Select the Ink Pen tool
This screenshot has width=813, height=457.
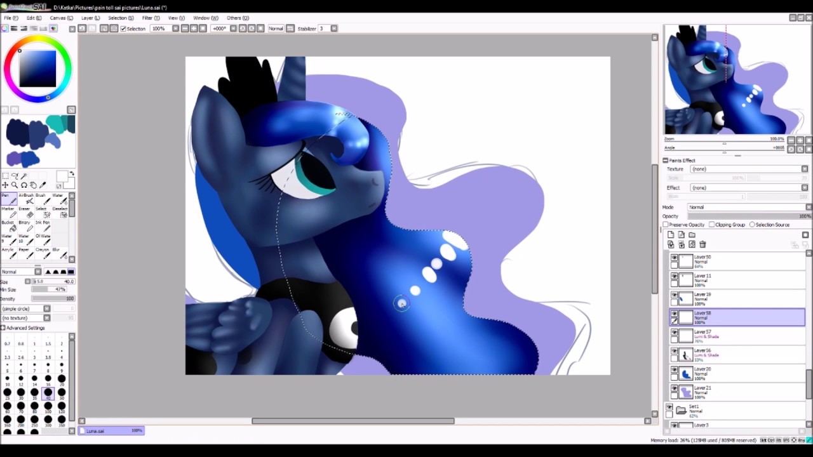tap(43, 226)
